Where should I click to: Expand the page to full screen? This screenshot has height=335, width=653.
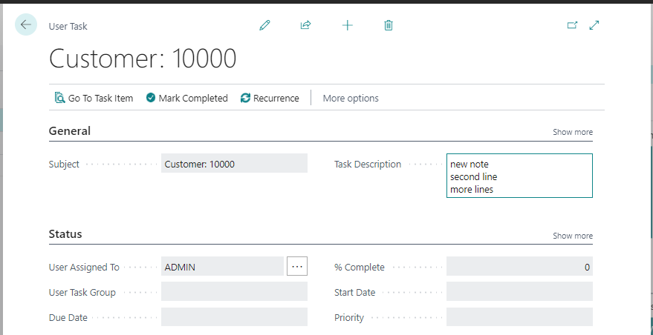[x=594, y=25]
